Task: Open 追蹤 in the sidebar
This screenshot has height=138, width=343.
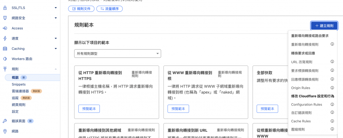Action: click(x=15, y=98)
